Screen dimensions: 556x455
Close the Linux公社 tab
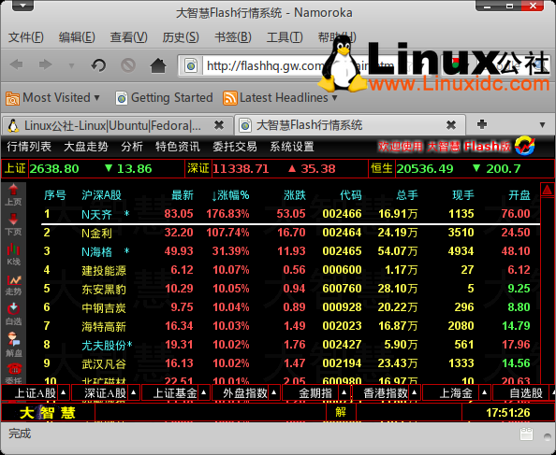[x=219, y=125]
